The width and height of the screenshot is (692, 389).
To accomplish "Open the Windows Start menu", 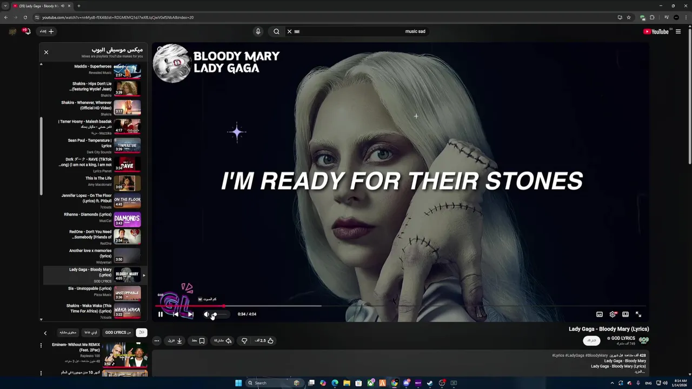I will click(x=238, y=383).
